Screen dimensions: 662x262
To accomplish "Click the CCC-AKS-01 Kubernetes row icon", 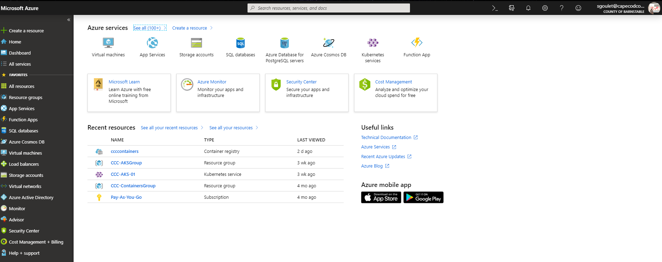I will [x=99, y=174].
